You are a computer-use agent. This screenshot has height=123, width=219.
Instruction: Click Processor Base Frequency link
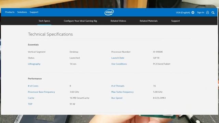pyautogui.click(x=41, y=92)
